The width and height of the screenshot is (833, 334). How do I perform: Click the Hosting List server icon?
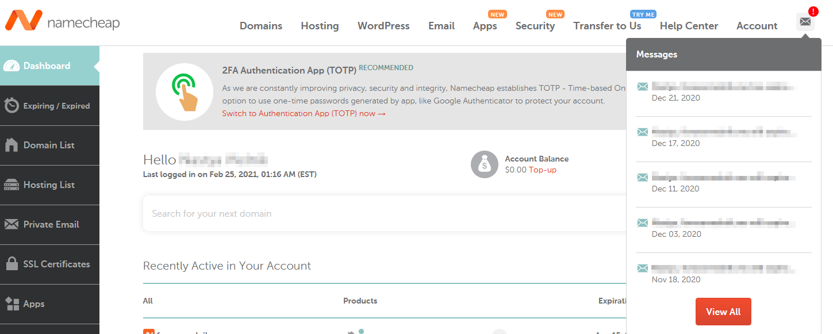click(11, 185)
